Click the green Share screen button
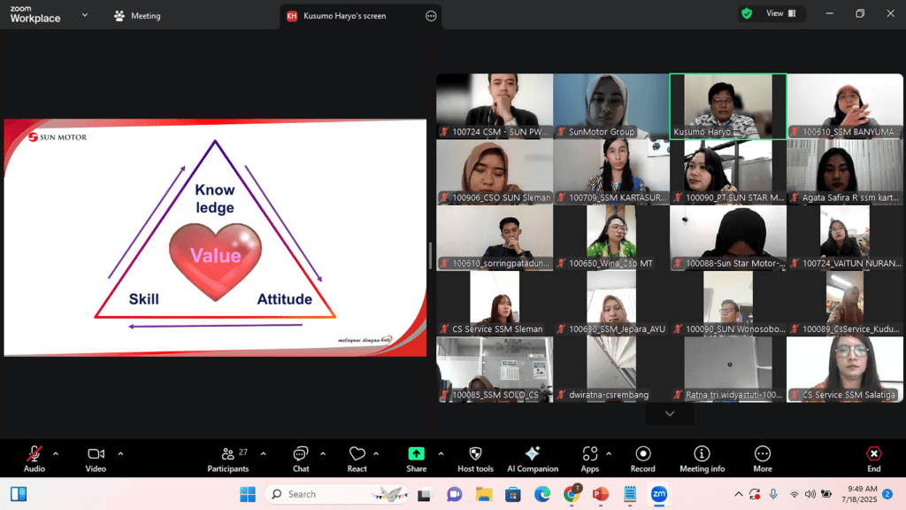The width and height of the screenshot is (906, 510). click(416, 457)
